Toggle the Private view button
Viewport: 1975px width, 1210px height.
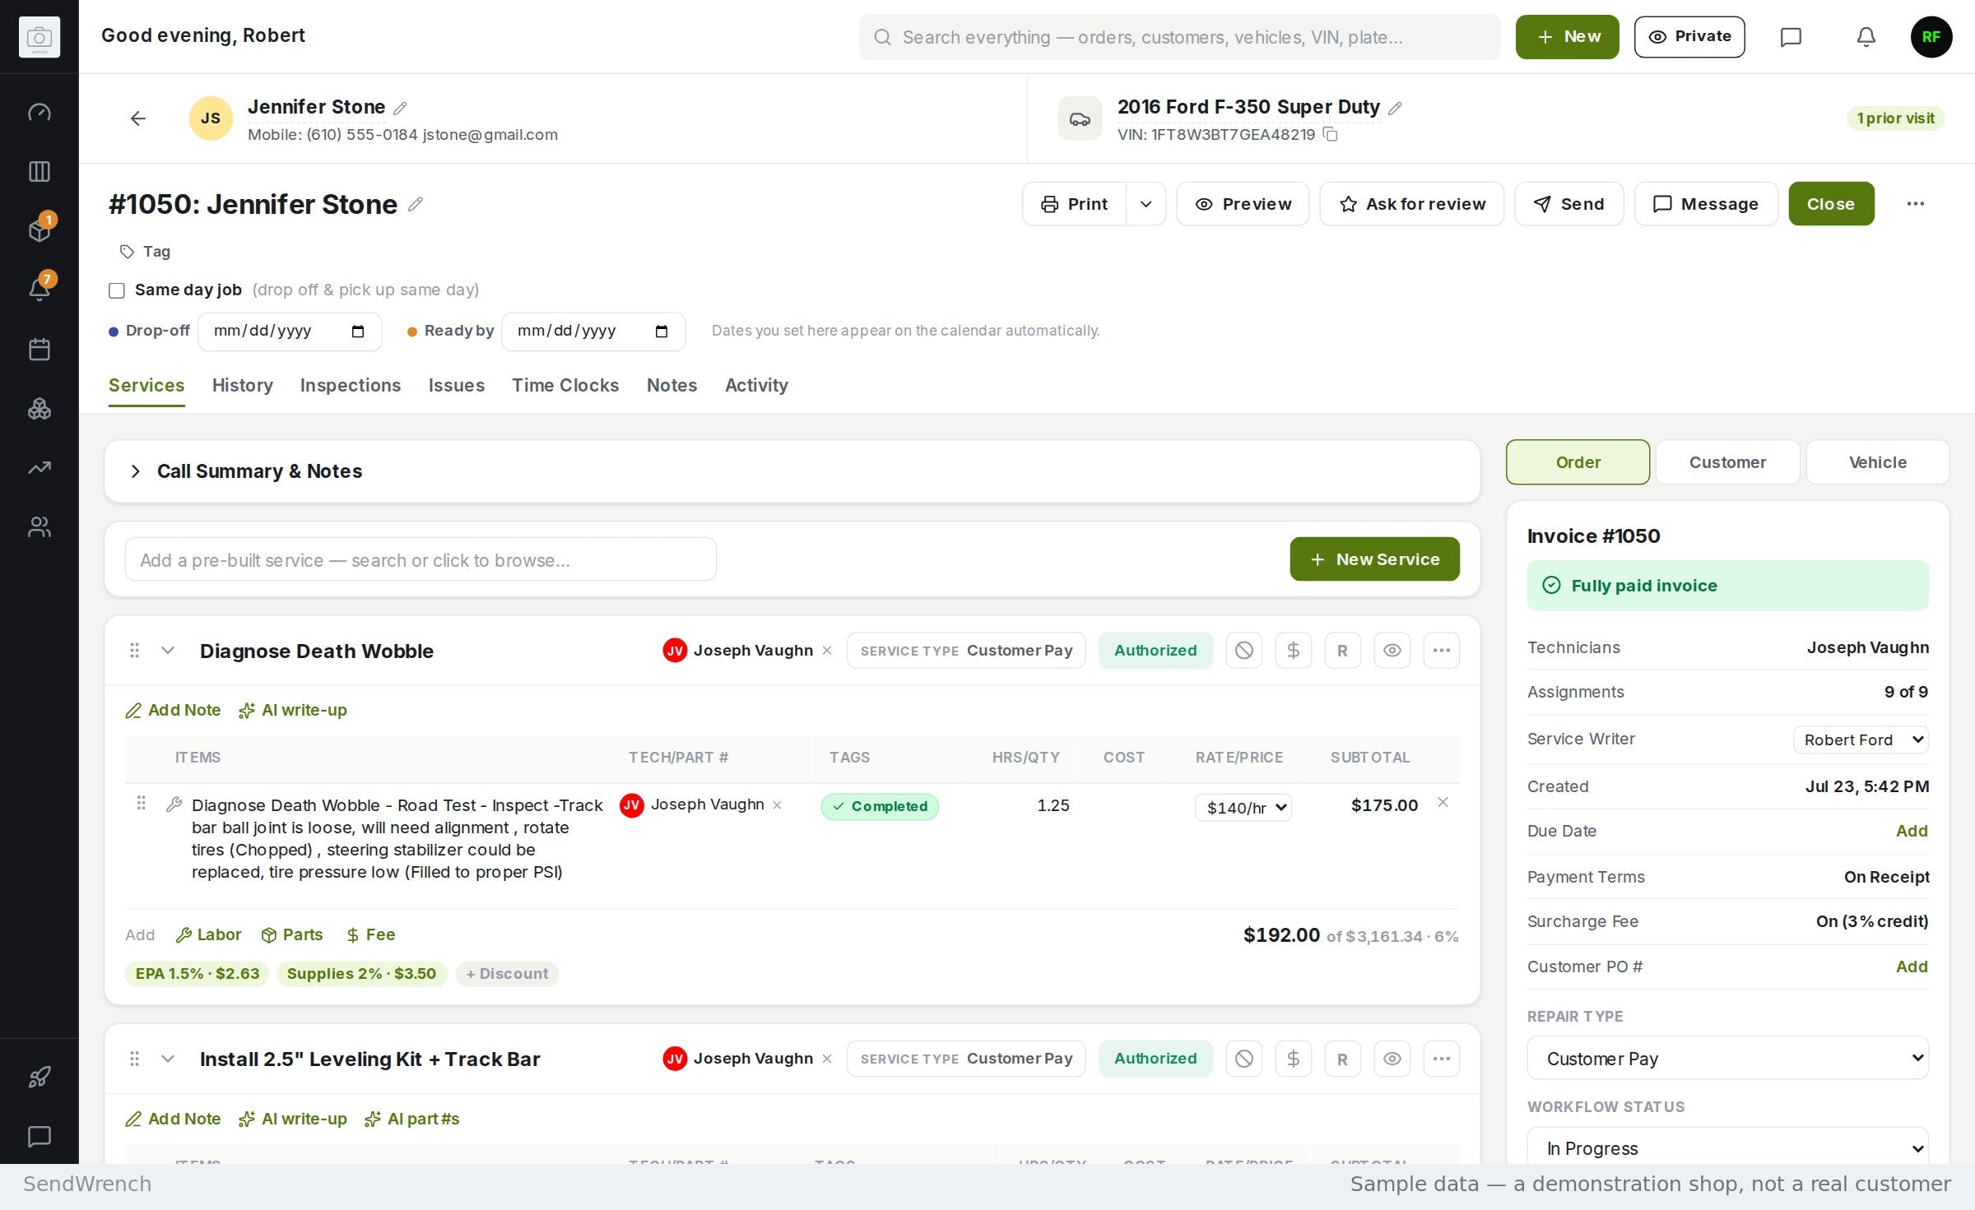[1689, 37]
